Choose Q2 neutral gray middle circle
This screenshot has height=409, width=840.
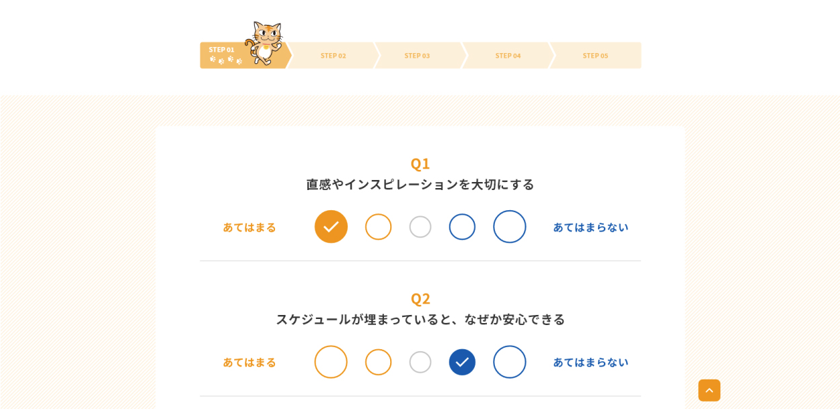point(420,362)
